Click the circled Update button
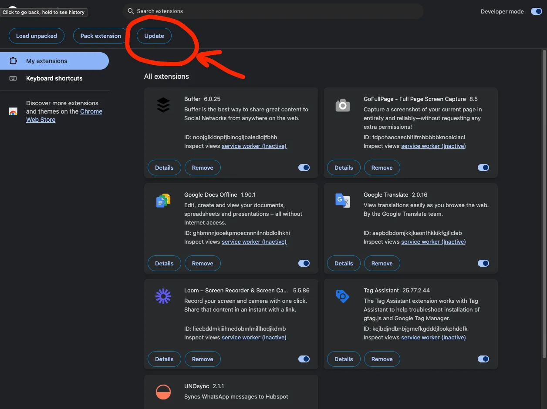Screen dimensions: 547x409 154,36
